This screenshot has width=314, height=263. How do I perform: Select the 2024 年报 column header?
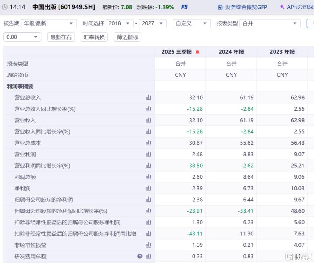pos(231,52)
